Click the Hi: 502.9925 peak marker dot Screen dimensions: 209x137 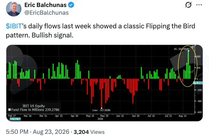point(188,51)
